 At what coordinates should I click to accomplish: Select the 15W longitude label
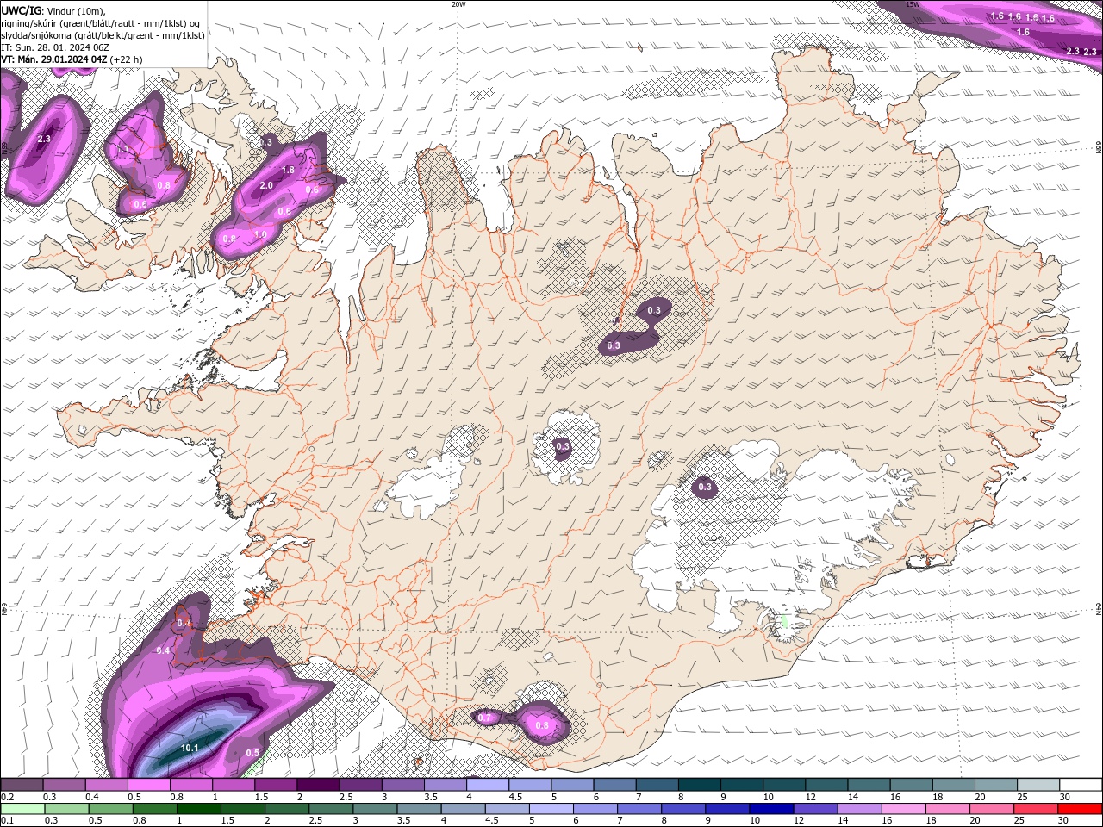(x=913, y=4)
